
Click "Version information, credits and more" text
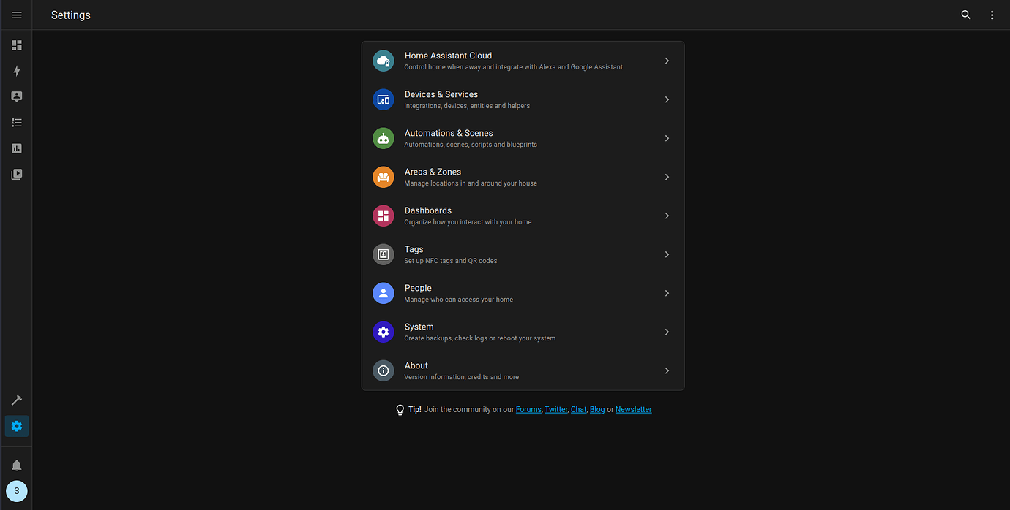[462, 377]
